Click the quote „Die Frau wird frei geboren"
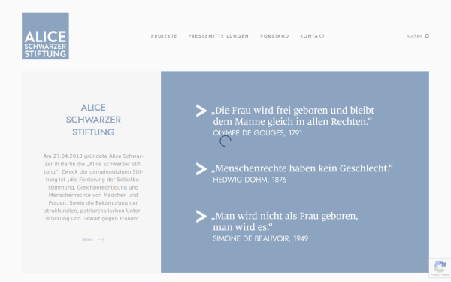The image size is (451, 282). 293,116
